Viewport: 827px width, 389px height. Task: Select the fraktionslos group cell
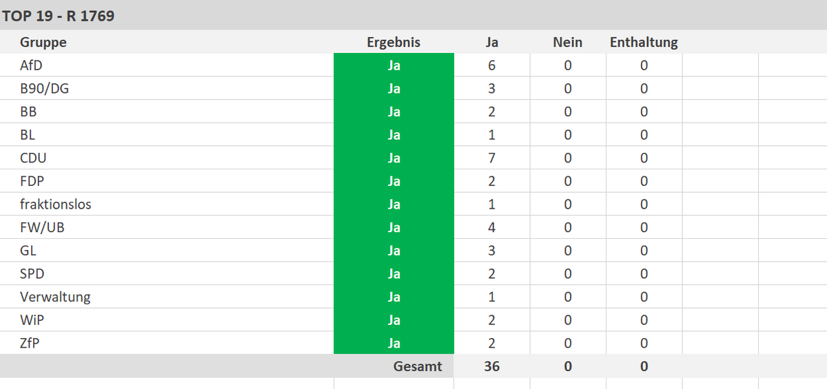56,204
